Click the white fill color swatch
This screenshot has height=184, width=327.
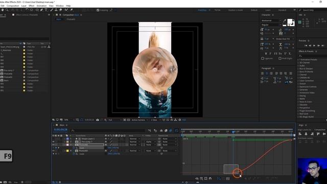pos(290,21)
